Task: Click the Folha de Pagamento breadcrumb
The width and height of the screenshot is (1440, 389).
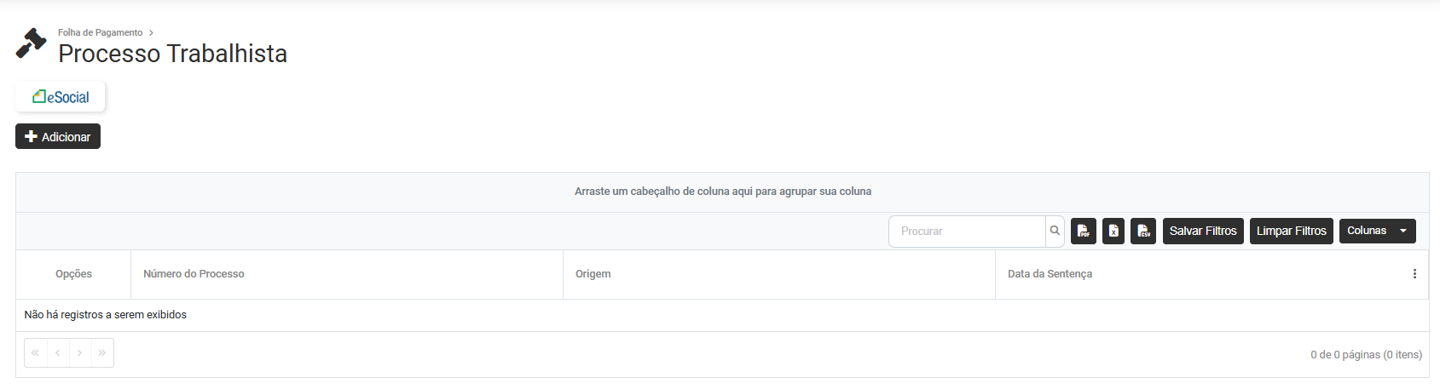Action: pyautogui.click(x=100, y=32)
